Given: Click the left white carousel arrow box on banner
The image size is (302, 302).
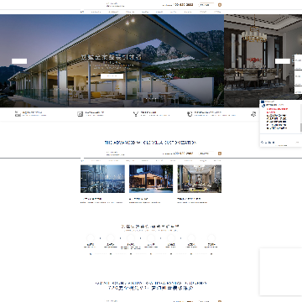Looking at the screenshot, I should pos(19,61).
